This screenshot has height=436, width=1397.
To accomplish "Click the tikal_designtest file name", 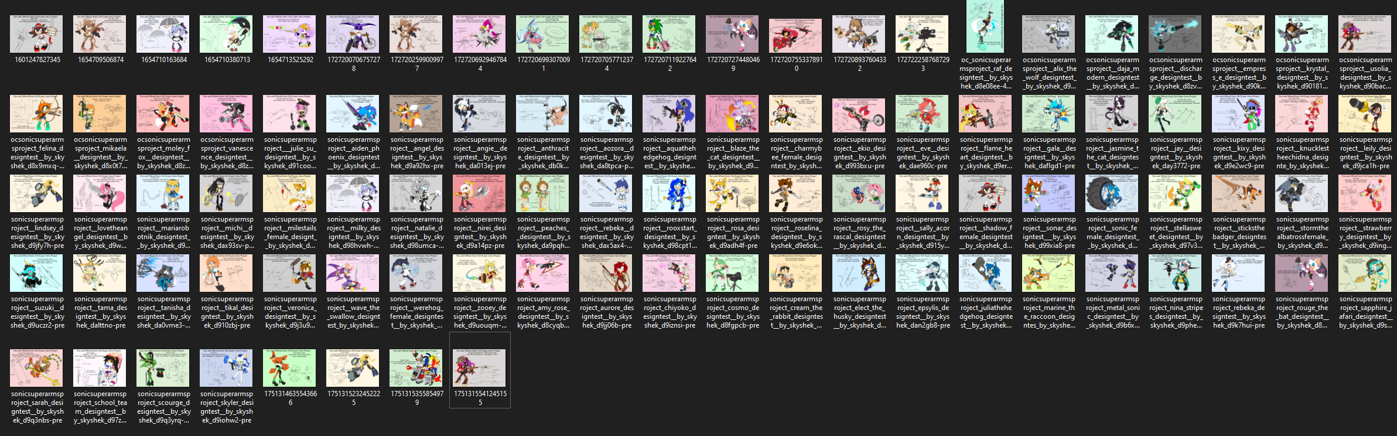I will click(x=227, y=312).
